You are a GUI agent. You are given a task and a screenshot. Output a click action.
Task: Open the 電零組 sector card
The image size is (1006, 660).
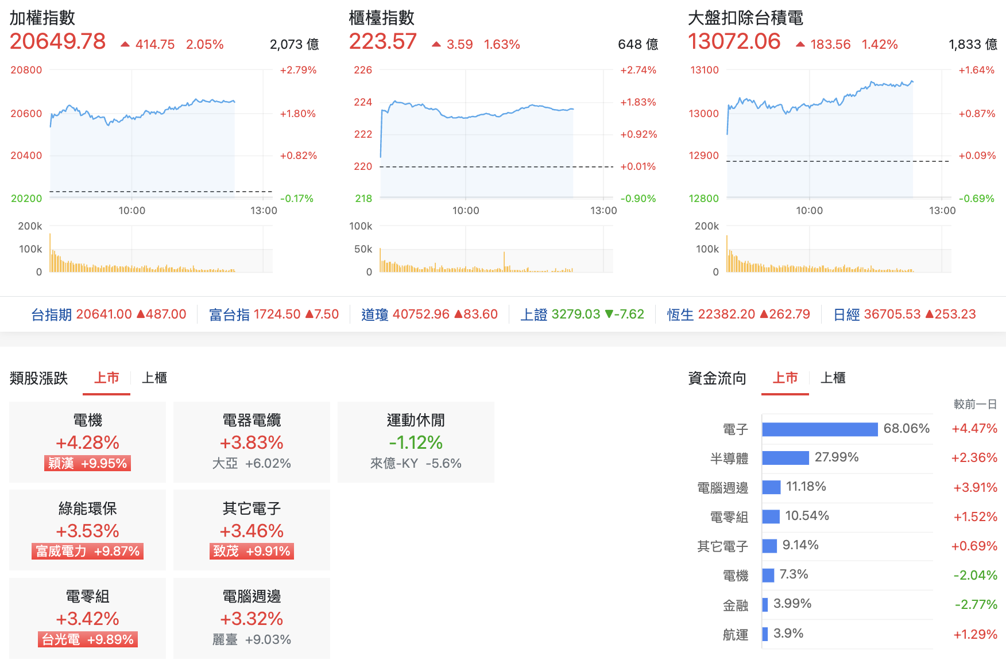click(x=87, y=618)
